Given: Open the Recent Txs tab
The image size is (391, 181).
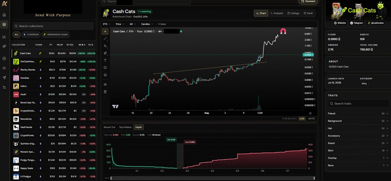Looking at the screenshot, I should point(109,127).
